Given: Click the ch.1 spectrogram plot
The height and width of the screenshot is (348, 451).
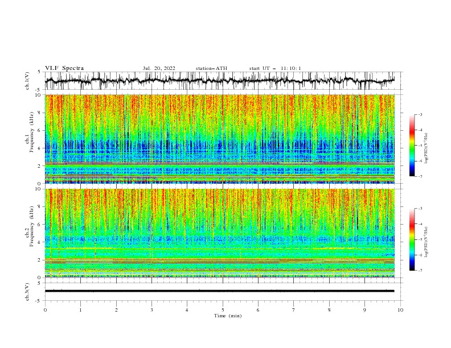Looking at the screenshot, I should tap(220, 139).
